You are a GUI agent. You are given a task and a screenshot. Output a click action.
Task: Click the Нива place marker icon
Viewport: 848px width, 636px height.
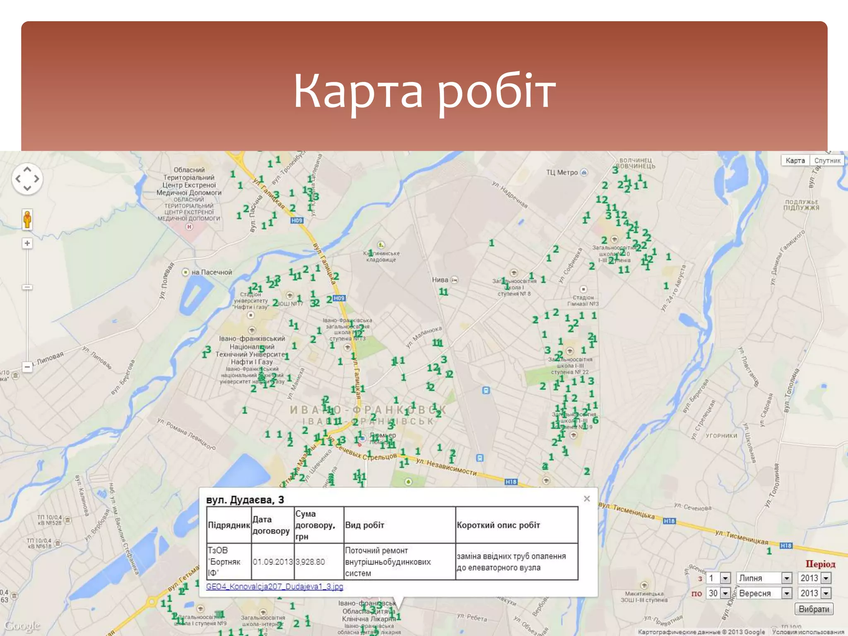(455, 280)
